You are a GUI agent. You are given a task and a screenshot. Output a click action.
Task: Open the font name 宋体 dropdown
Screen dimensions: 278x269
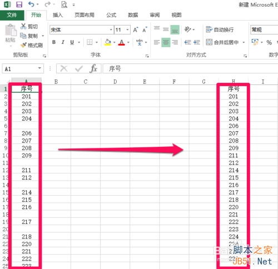pos(111,29)
